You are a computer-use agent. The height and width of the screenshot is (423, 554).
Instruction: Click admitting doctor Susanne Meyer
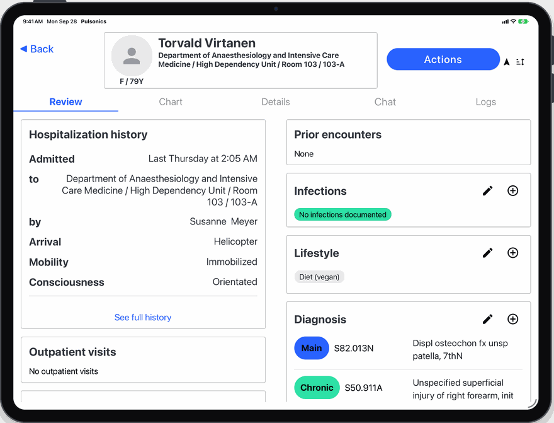coord(223,221)
